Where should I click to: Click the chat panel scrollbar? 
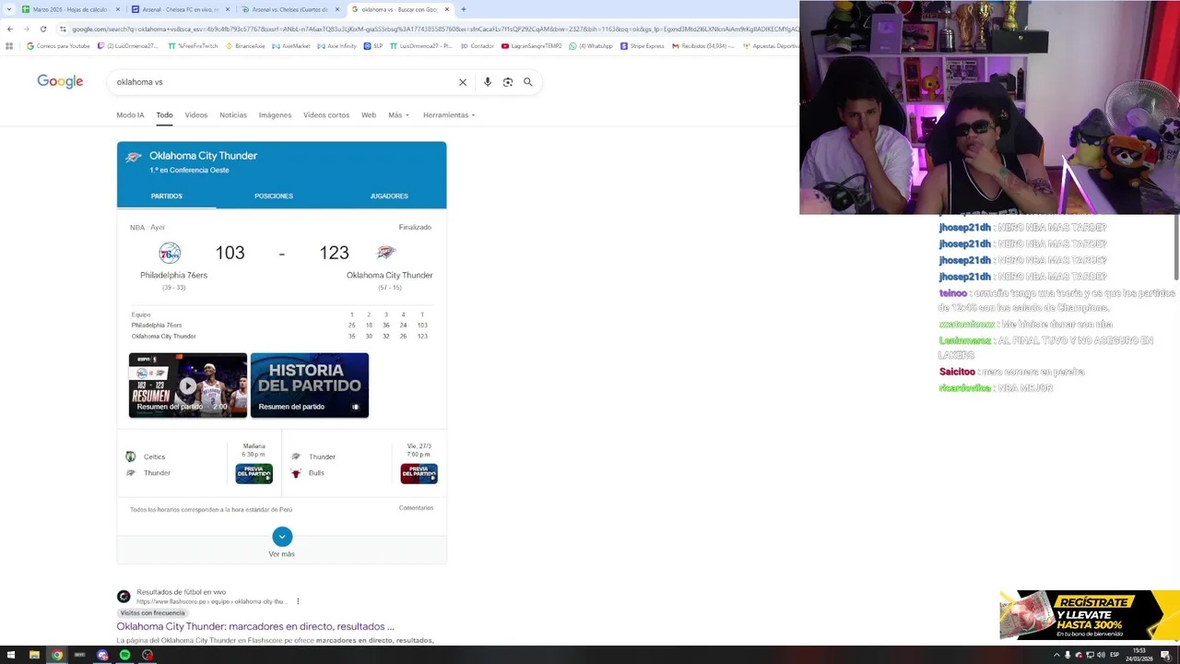(x=1176, y=247)
